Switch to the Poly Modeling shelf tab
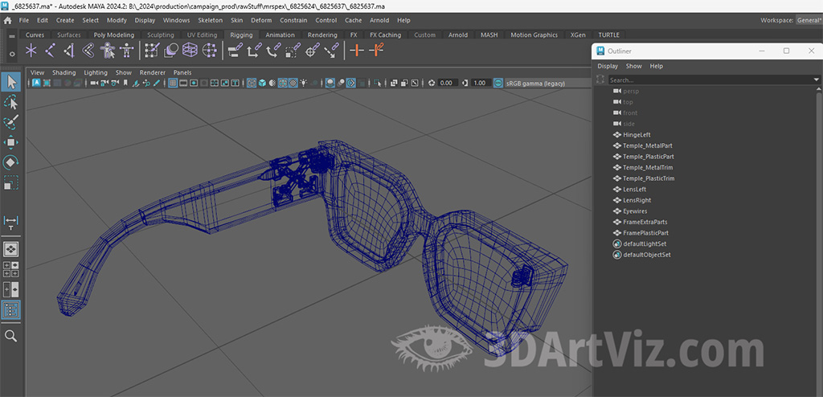 [113, 35]
